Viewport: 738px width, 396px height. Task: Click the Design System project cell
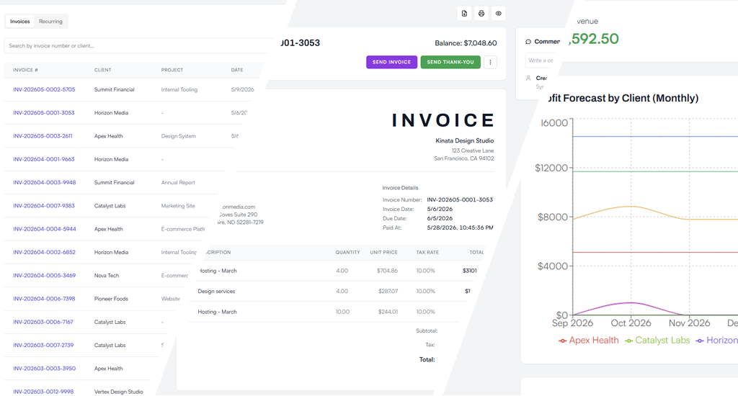pos(179,136)
